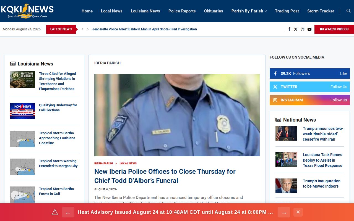Show the previous latest news headline
Viewport: 354px width, 221px height.
click(x=82, y=29)
